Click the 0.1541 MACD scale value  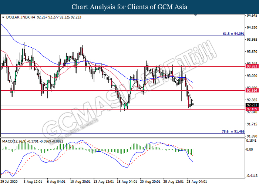[x=251, y=141]
